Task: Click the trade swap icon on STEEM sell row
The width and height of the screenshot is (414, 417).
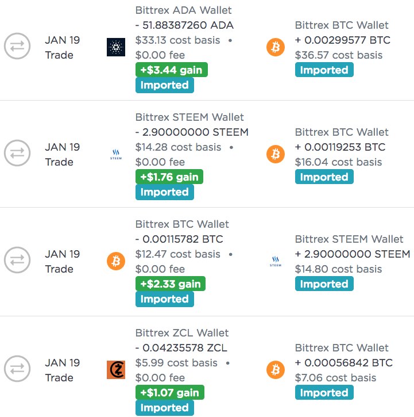Action: pyautogui.click(x=17, y=153)
